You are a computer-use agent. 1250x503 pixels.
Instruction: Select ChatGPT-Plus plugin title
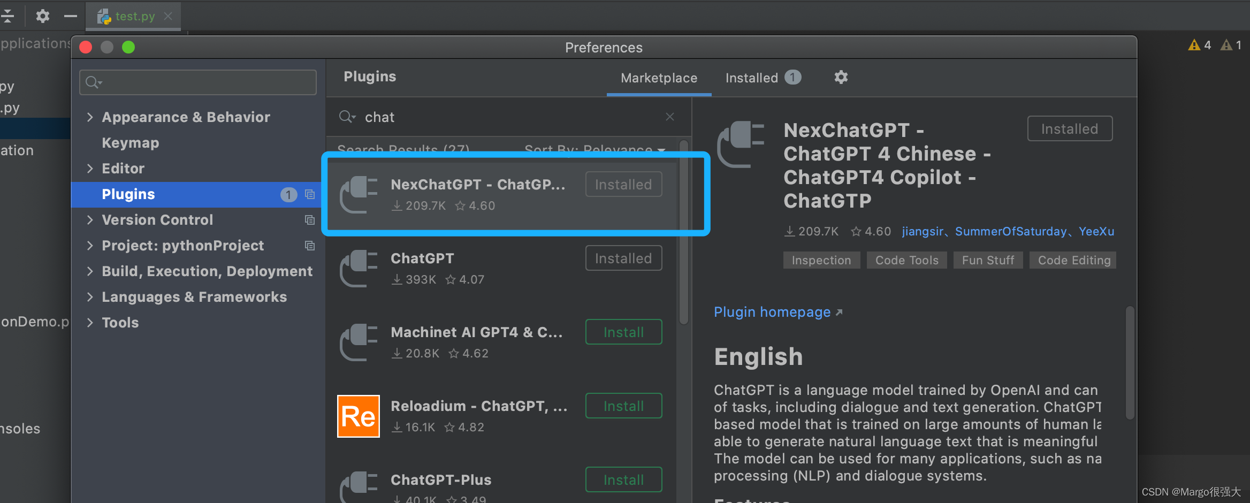click(x=441, y=480)
